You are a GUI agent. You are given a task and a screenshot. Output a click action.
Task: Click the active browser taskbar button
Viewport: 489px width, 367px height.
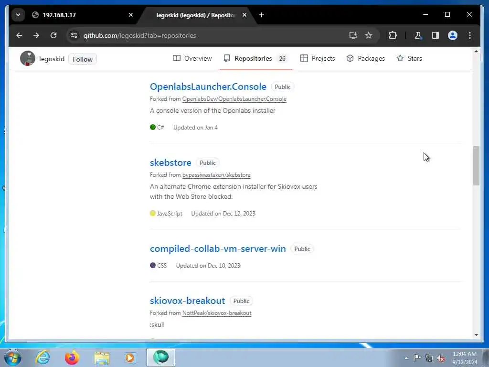pos(161,357)
